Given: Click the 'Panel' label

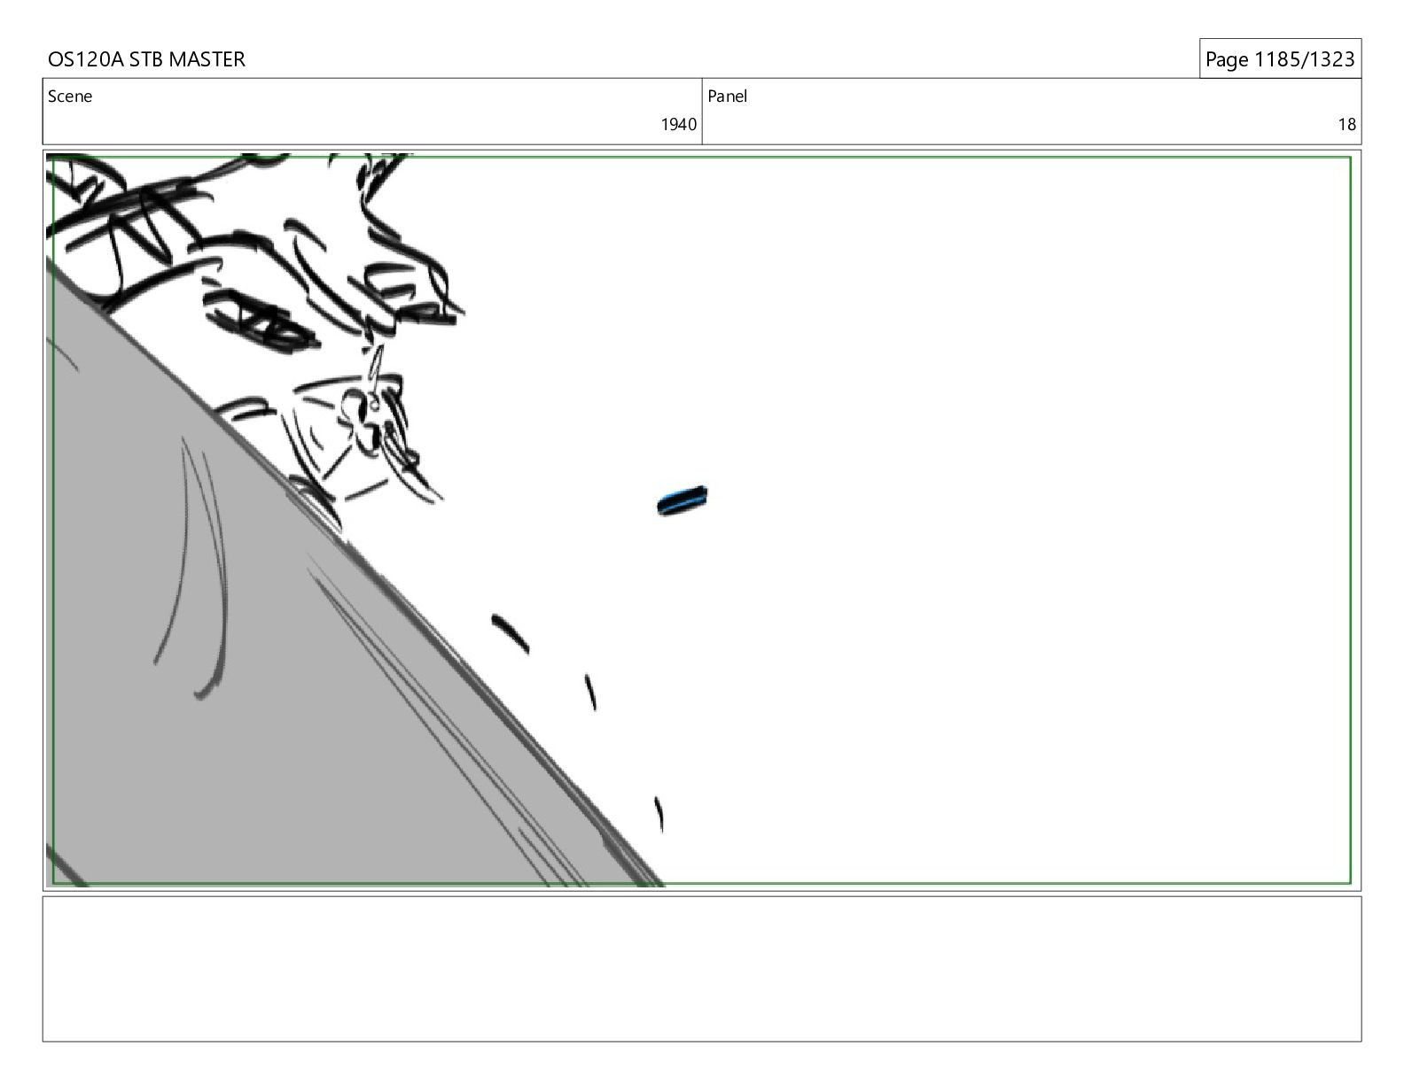Looking at the screenshot, I should 728,97.
